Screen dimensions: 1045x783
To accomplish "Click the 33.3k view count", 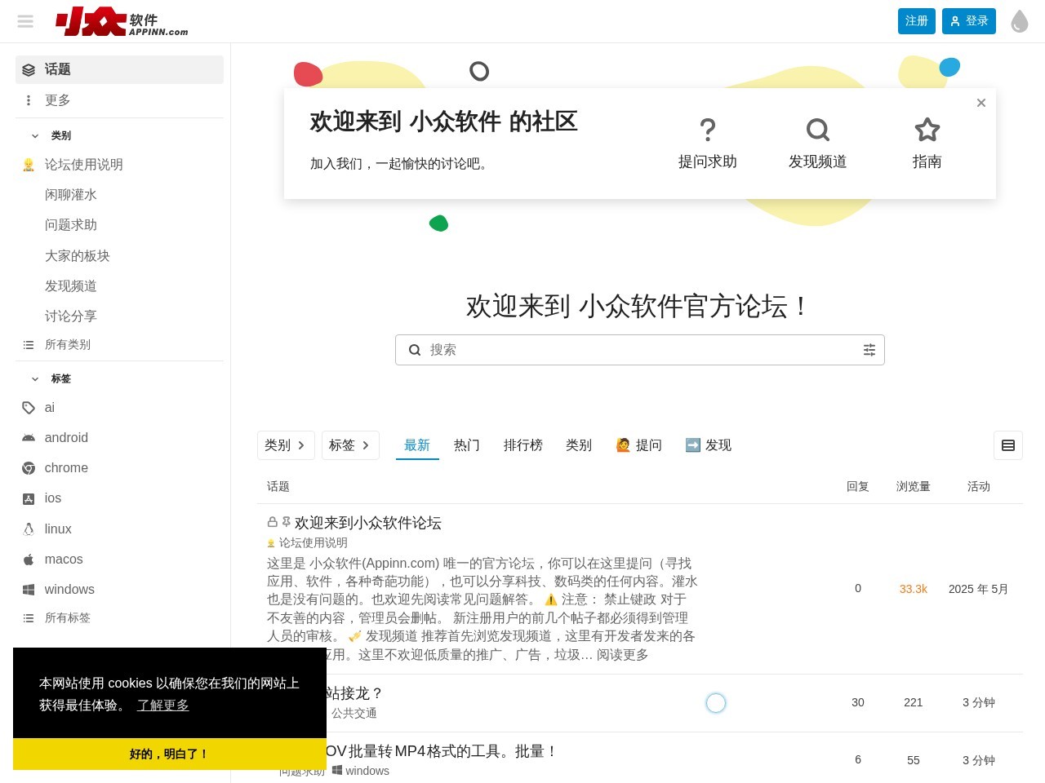I will click(914, 589).
